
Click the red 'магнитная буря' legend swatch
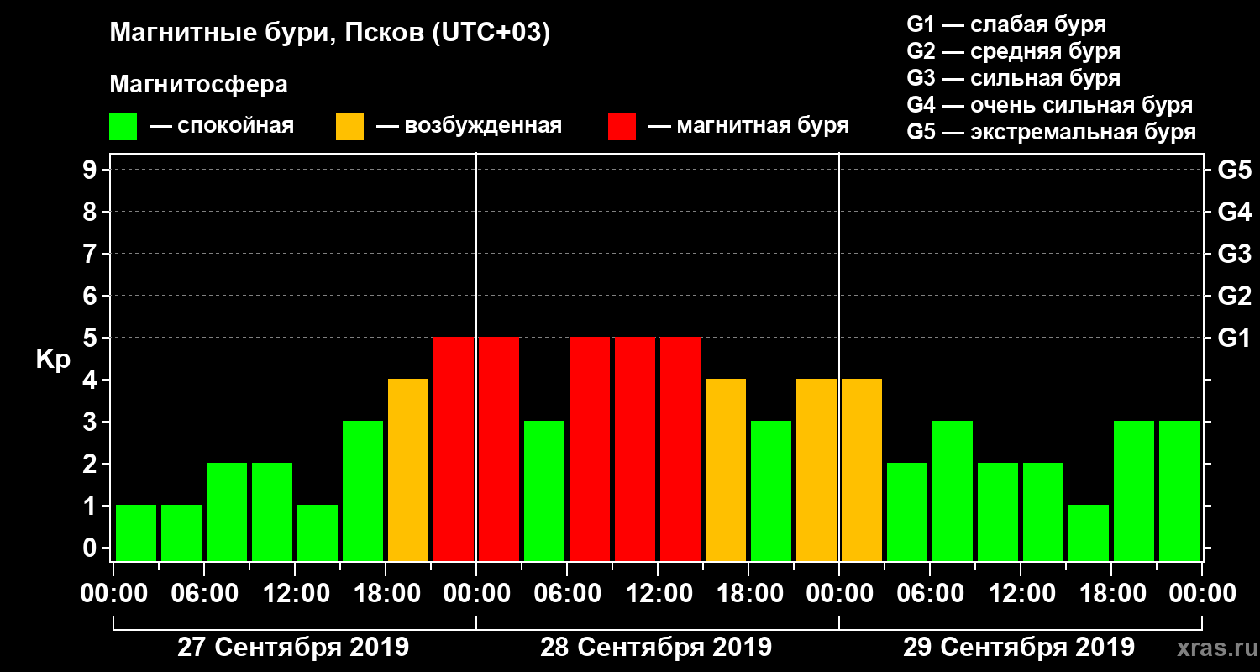(x=622, y=126)
